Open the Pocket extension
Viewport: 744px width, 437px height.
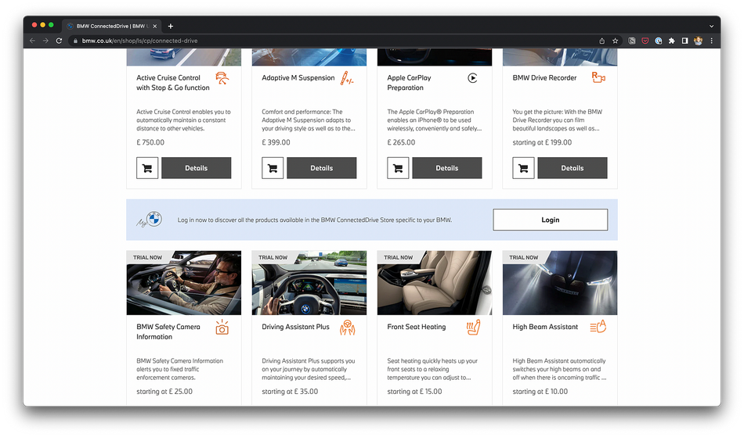pos(645,41)
